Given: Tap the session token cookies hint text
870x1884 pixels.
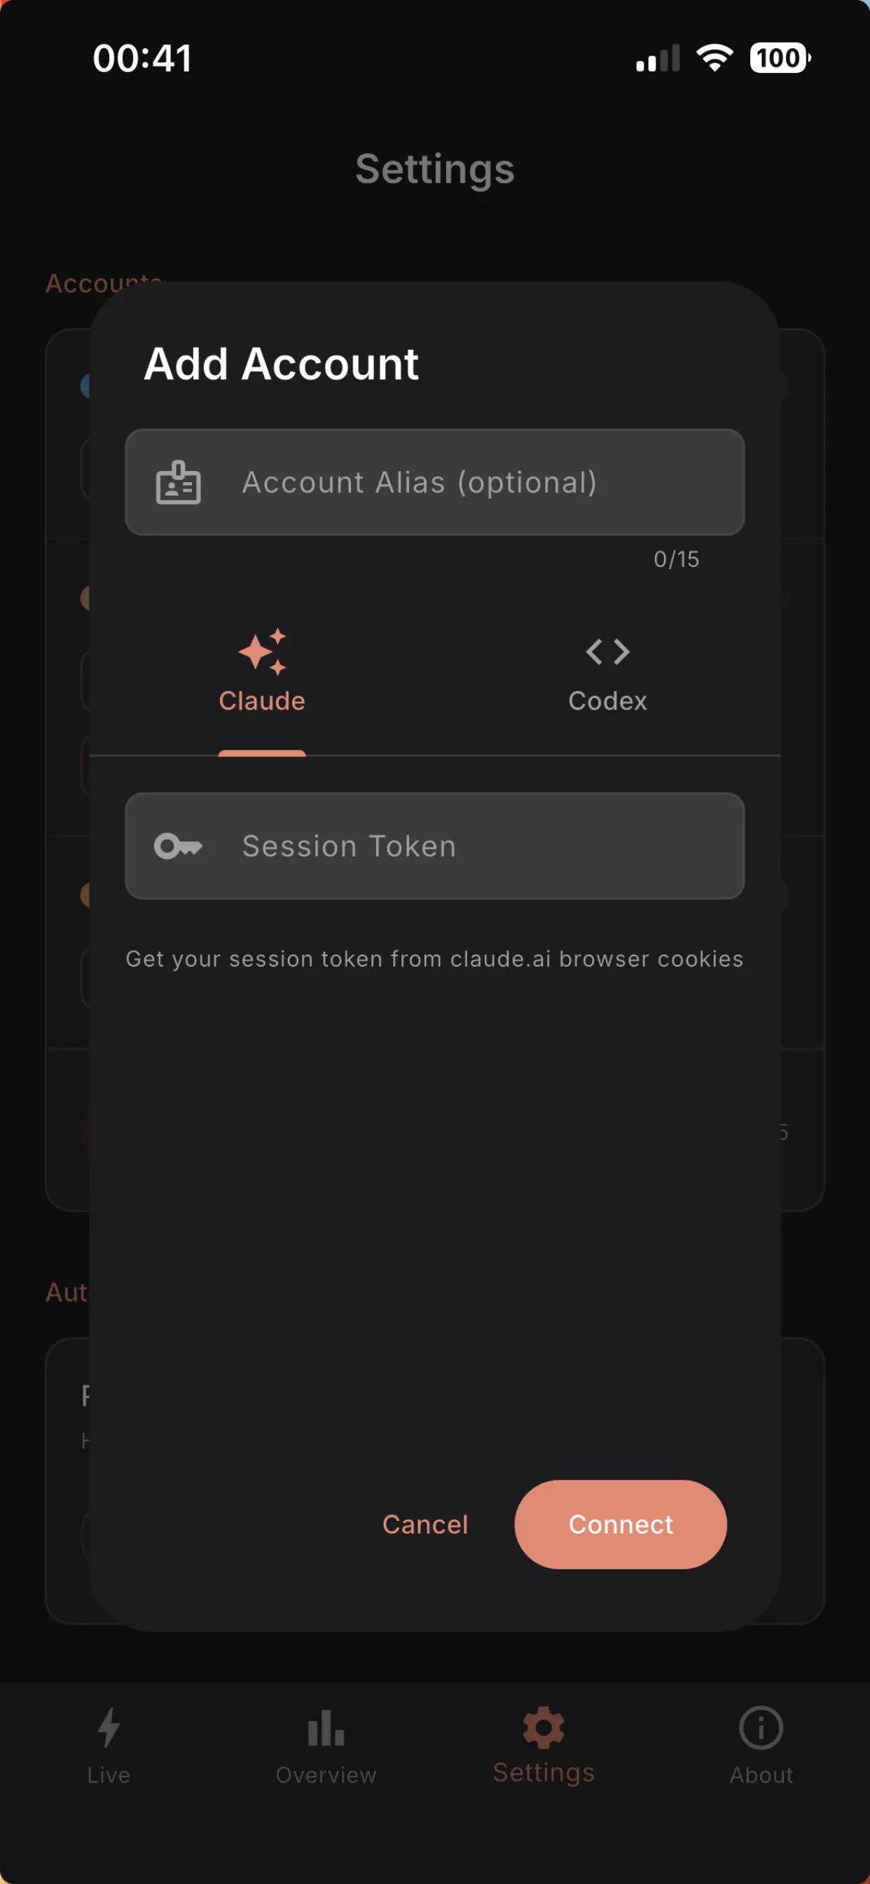Looking at the screenshot, I should [434, 959].
